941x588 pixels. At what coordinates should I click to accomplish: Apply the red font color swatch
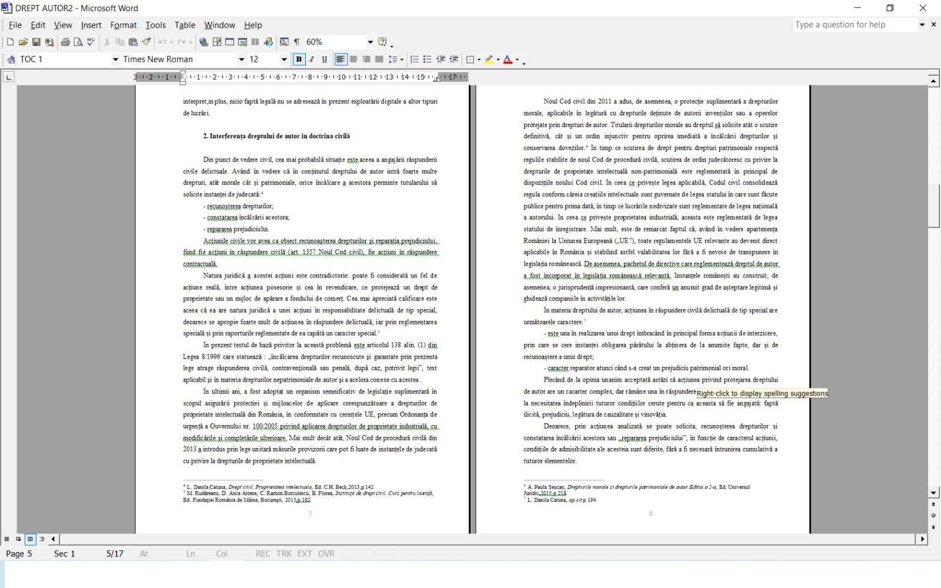click(508, 59)
